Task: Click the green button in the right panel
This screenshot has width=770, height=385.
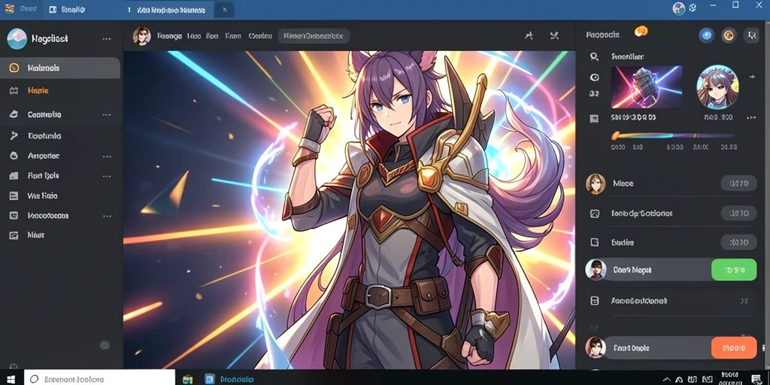Action: 734,270
